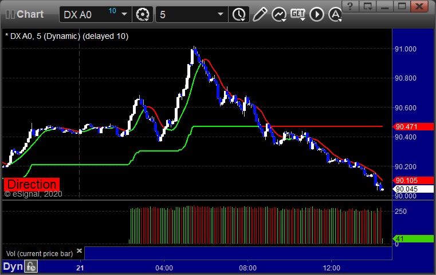Select the pencil drawing tool
Viewport: 436px width, 275px height.
(x=260, y=14)
